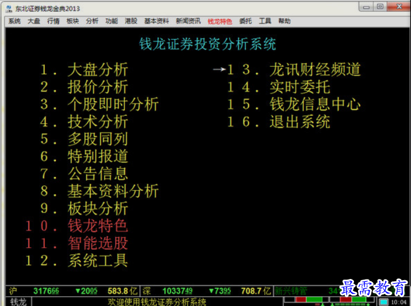Click Shanghai index value 317666
The height and width of the screenshot is (306, 411).
(46, 291)
